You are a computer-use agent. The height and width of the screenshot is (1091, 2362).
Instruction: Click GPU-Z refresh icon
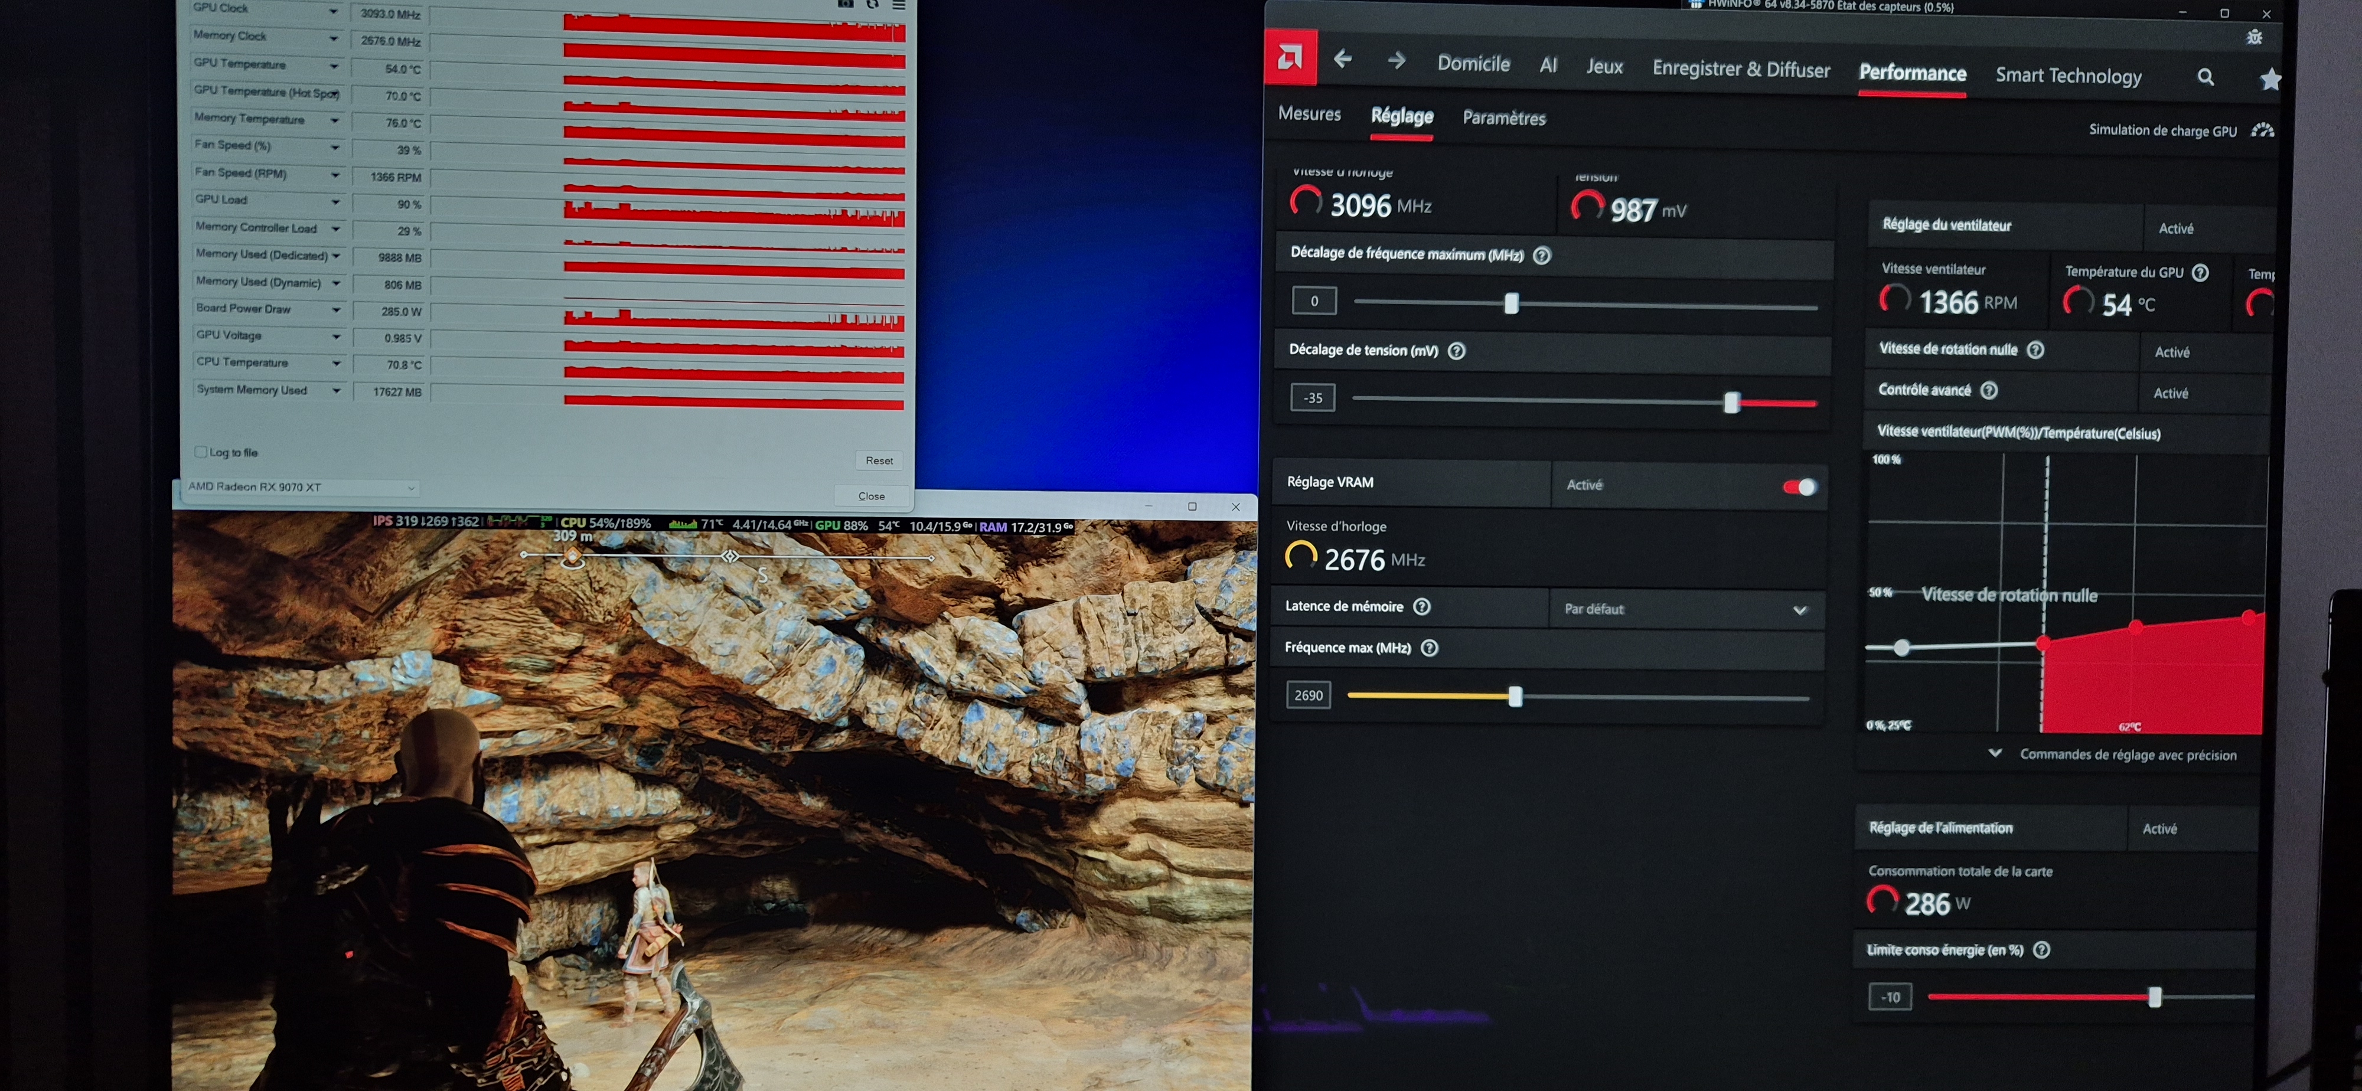[872, 5]
